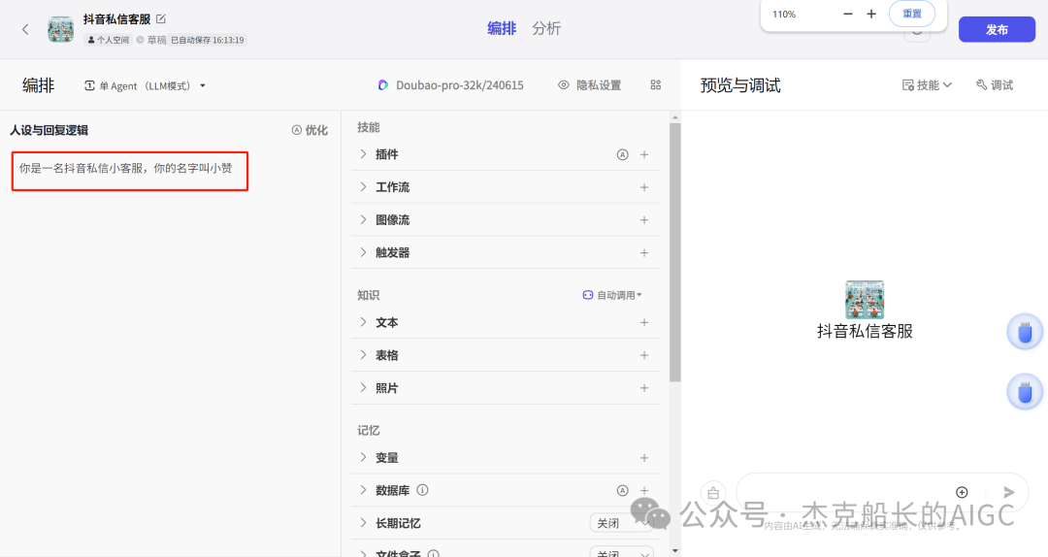Expand the 数据库 section
Viewport: 1048px width, 557px height.
point(363,490)
